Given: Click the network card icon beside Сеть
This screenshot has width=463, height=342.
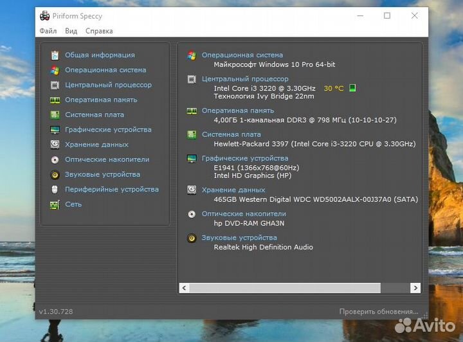Looking at the screenshot, I should coord(55,204).
